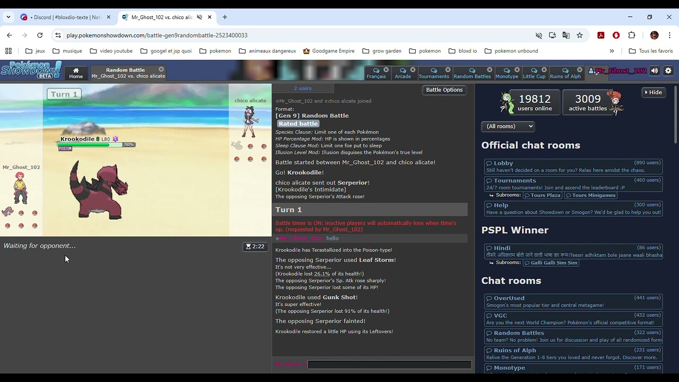
Task: Close the Random Battle tab
Action: point(161,70)
